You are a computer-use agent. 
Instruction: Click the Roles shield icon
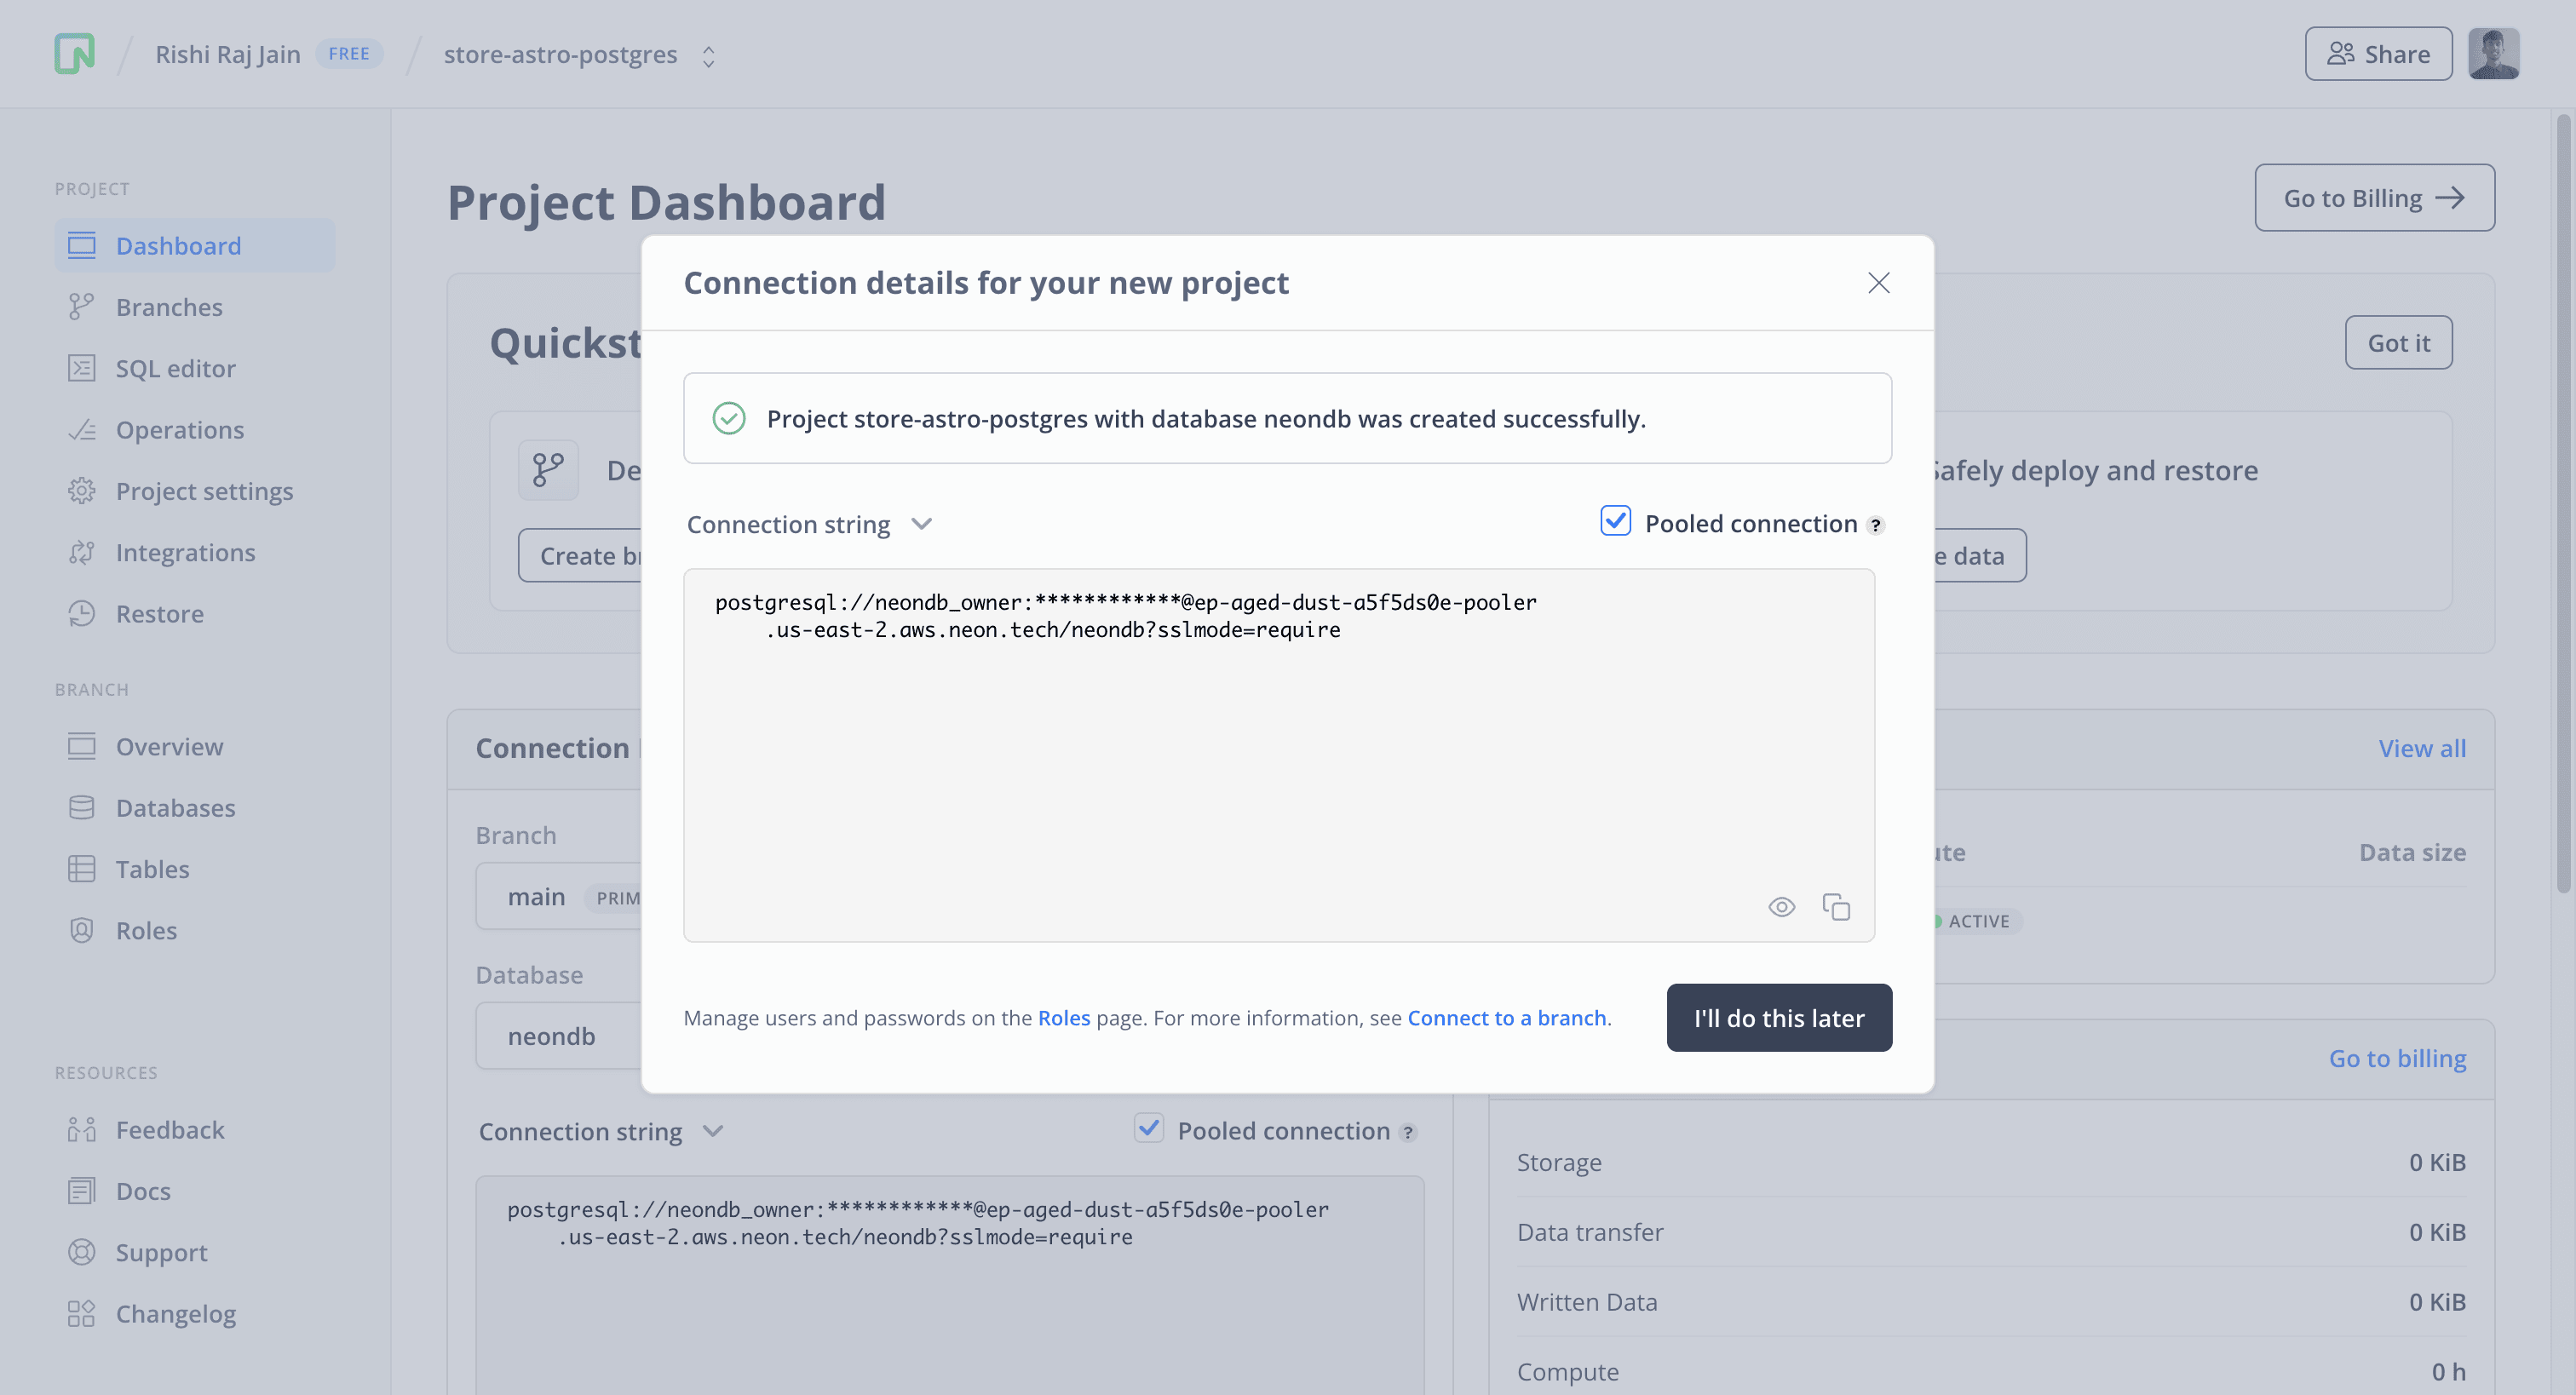point(81,931)
